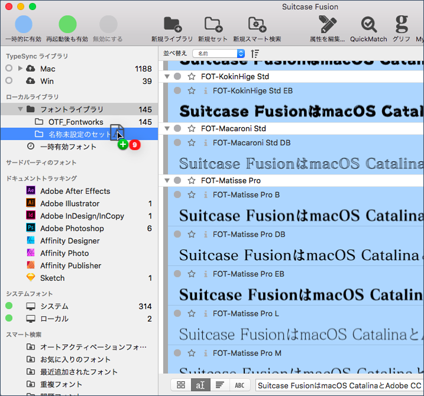Screen dimensions: 424x396
Task: Collapse the フォントライブラリ tree
Action: click(x=20, y=109)
